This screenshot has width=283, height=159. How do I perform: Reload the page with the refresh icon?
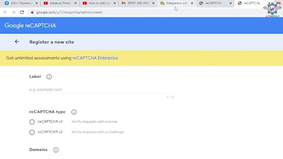(x=22, y=12)
